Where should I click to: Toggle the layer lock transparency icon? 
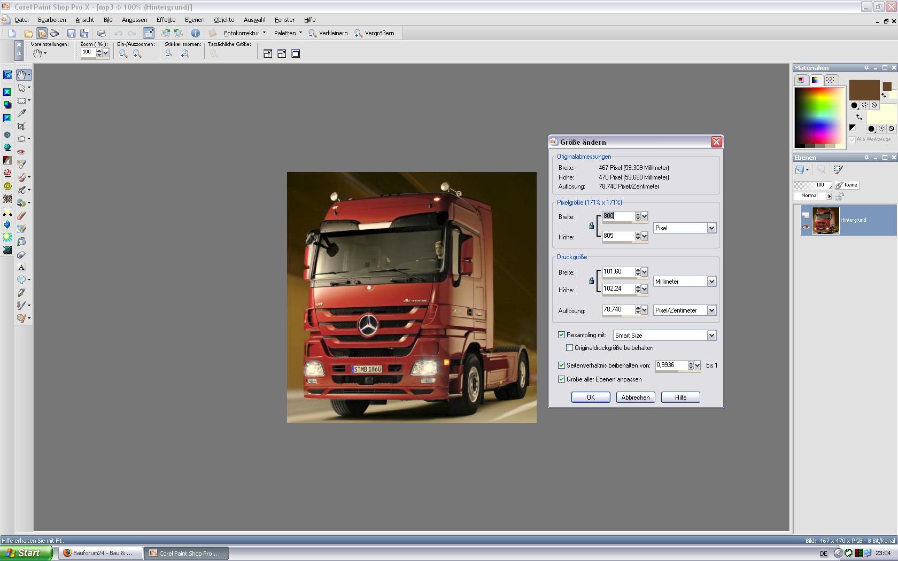[x=839, y=196]
